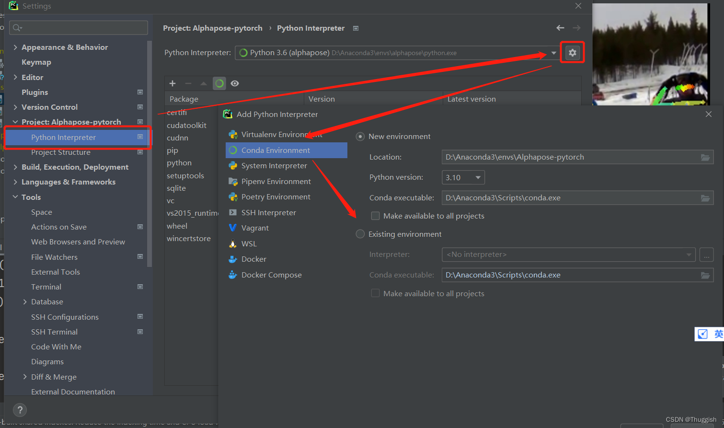724x428 pixels.
Task: Open Project Structure settings
Action: tap(61, 152)
